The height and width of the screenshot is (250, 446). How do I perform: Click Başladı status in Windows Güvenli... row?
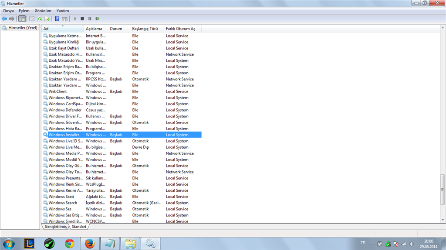[x=116, y=123]
